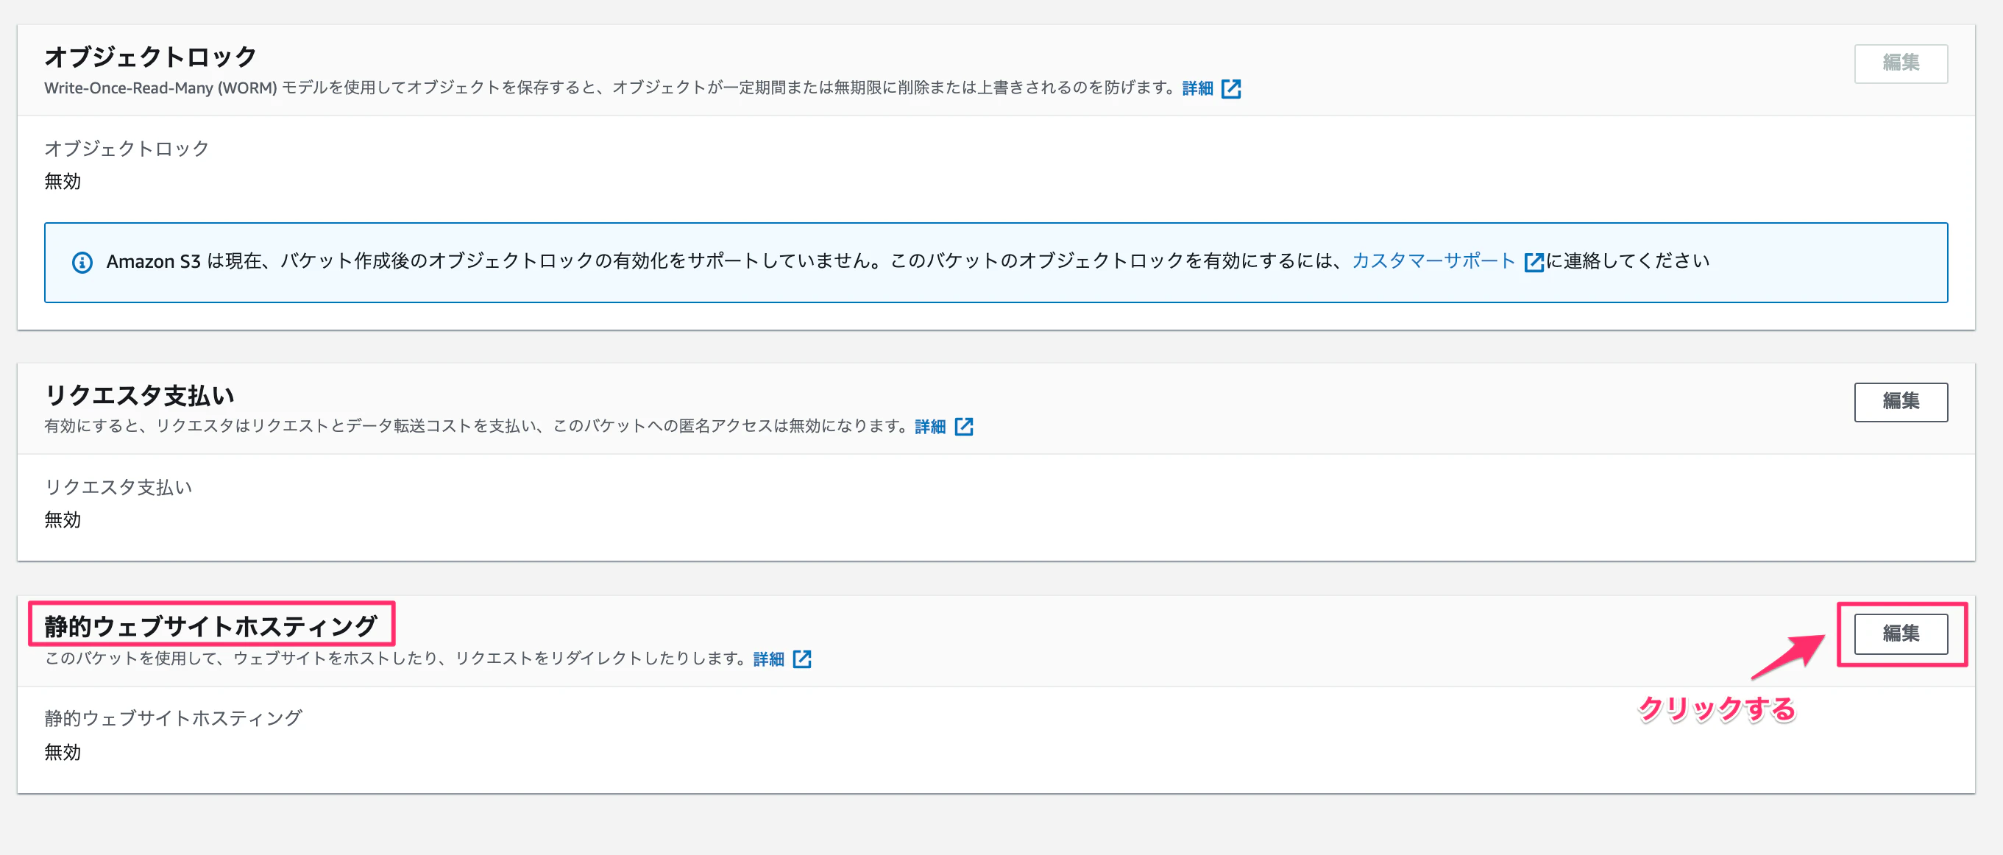Click the リクエスタ支払い field label above 無効
2003x855 pixels.
tap(118, 486)
